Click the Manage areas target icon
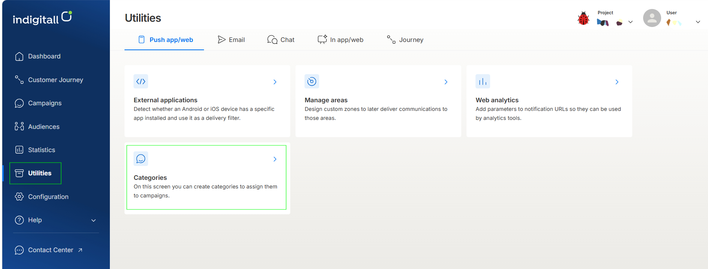708x269 pixels. tap(312, 81)
